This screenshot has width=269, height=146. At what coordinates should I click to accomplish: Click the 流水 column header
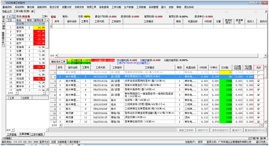click(x=259, y=67)
